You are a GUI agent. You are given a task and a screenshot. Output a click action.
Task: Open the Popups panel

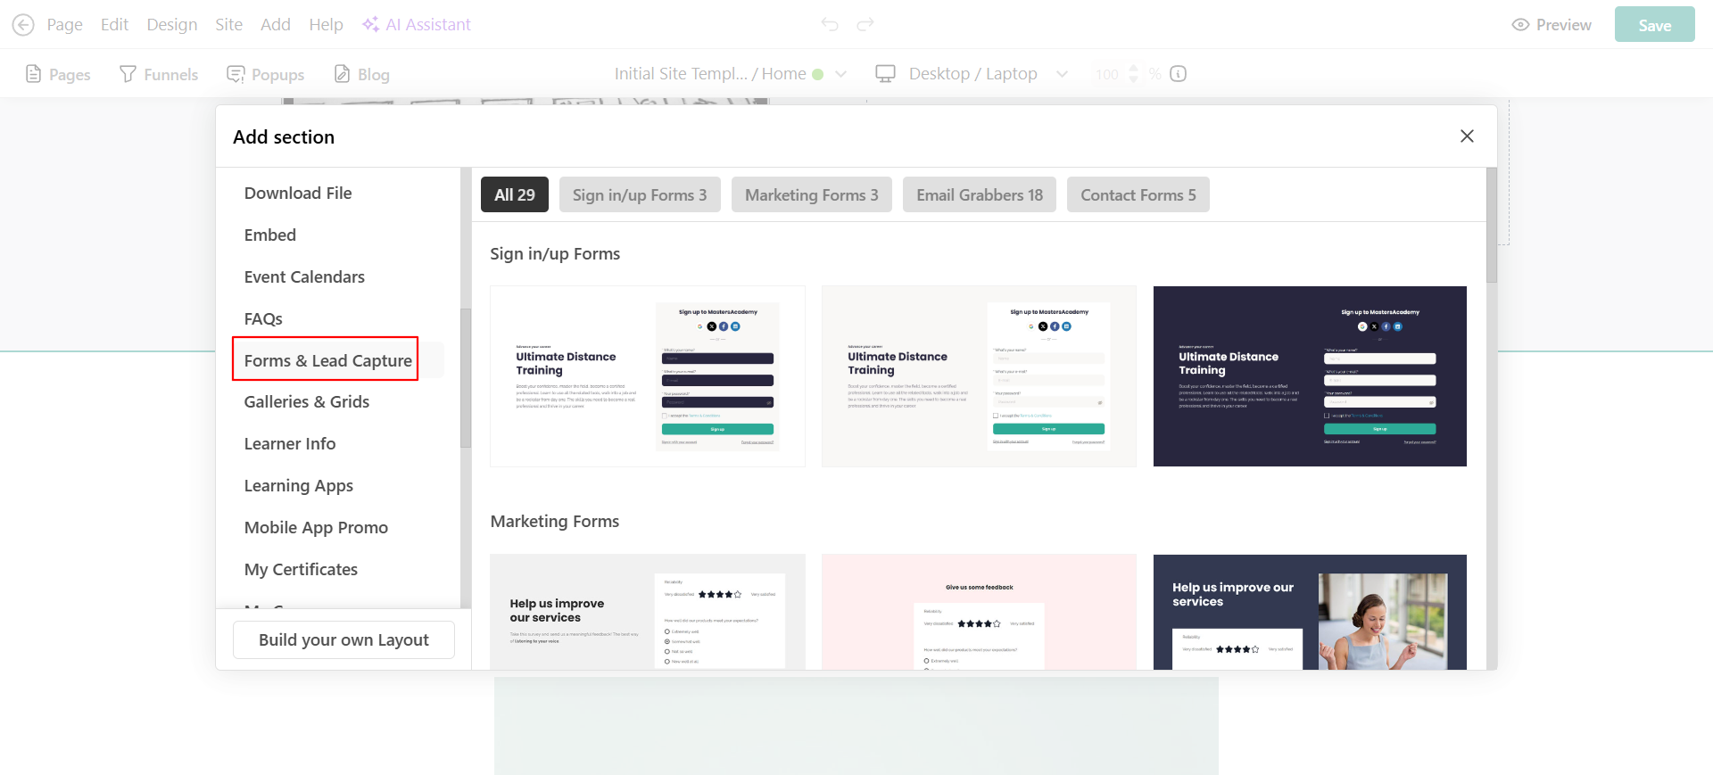click(266, 74)
